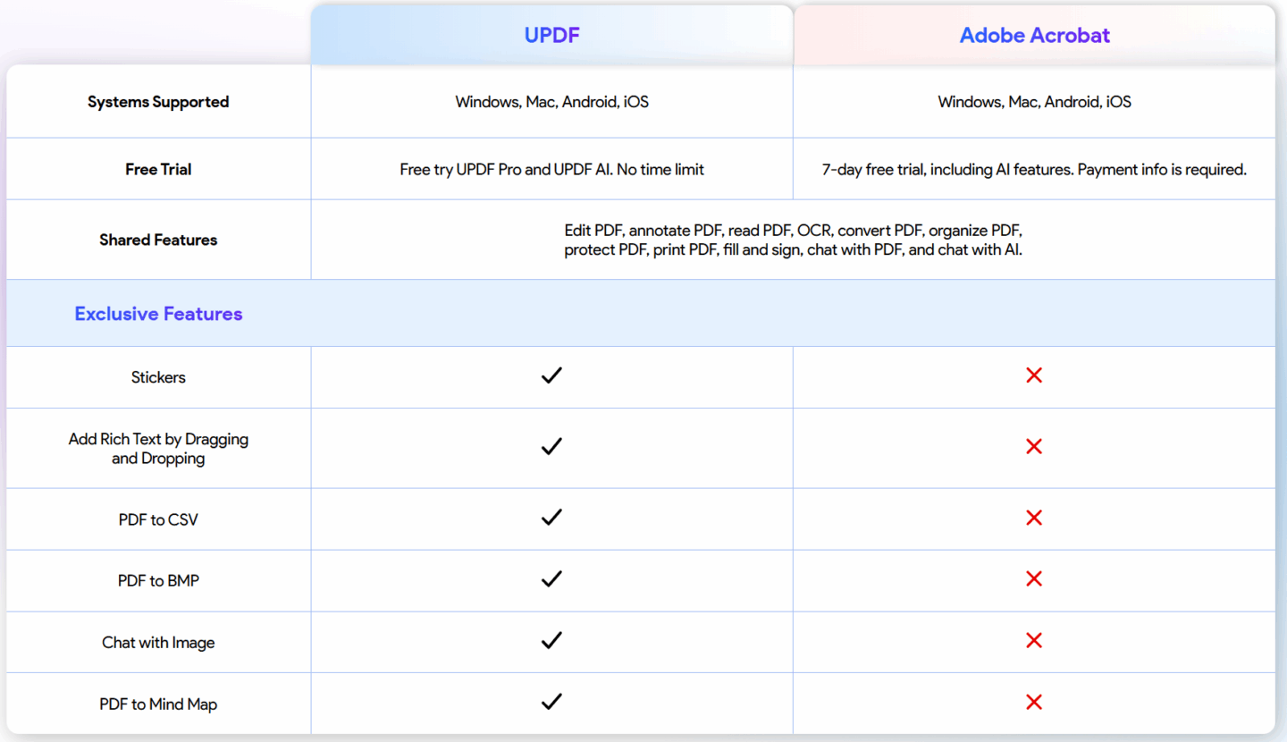This screenshot has width=1287, height=742.
Task: Click the Free Trial description text for UPDF
Action: coord(551,169)
